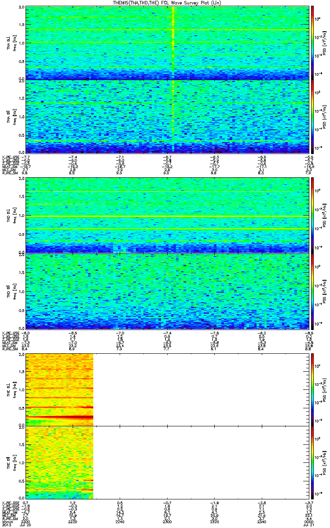Image resolution: width=330 pixels, height=528 pixels.
Task: Click the PSD color bar beside the THE B⊥ panel
Action: (x=313, y=389)
